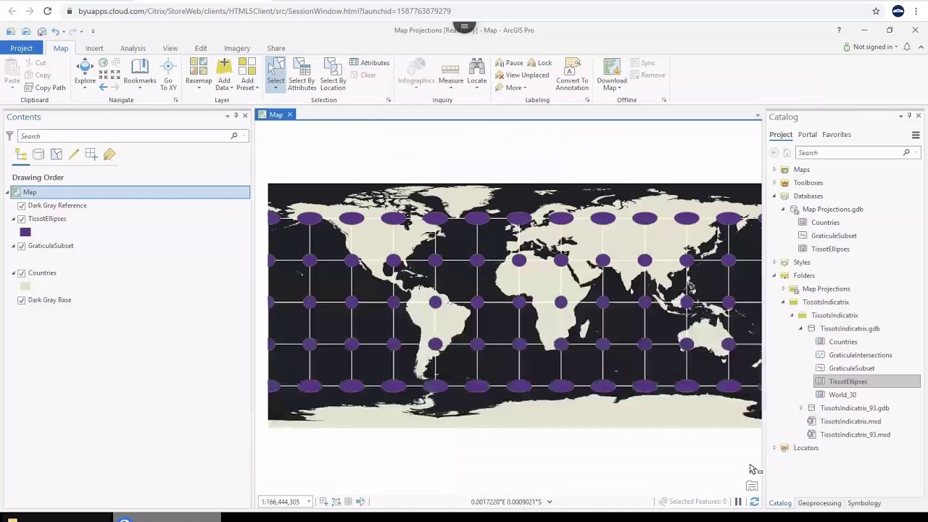Screen dimensions: 928x522
Task: Click the Attributes button in Selection group
Action: 370,63
